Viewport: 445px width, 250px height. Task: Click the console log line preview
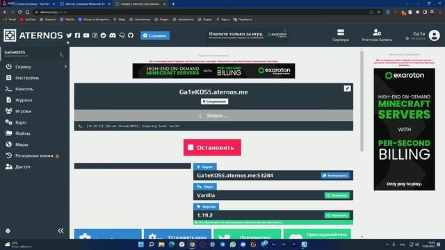pos(213,126)
